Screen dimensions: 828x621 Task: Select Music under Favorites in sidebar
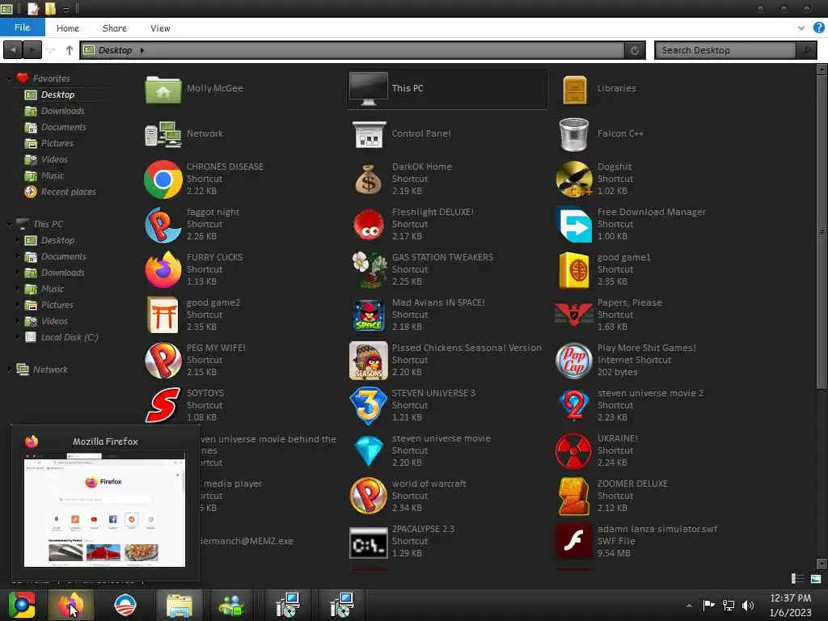coord(53,175)
